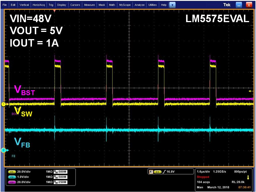Close the oscilloscope application with the red X

tap(249, 5)
